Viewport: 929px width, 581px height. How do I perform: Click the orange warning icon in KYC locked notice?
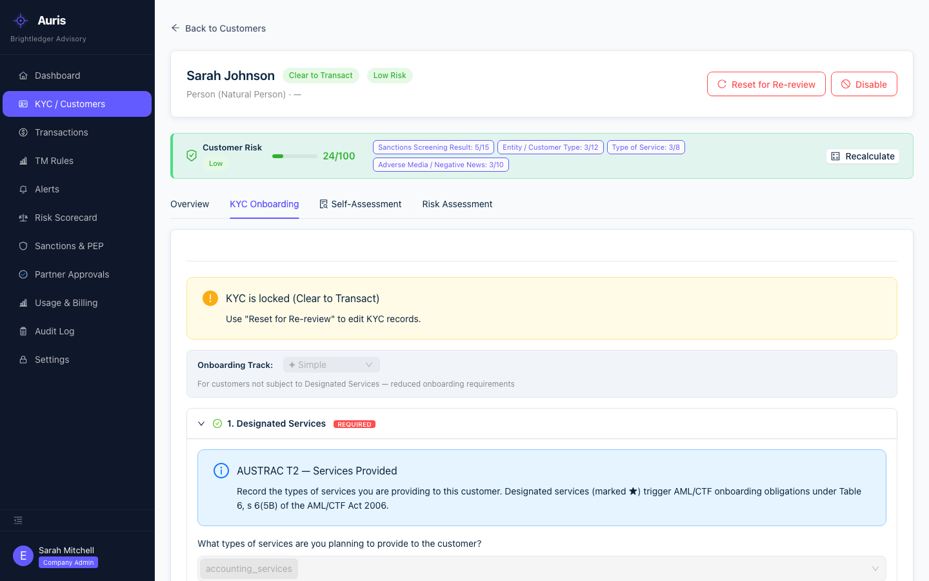210,298
